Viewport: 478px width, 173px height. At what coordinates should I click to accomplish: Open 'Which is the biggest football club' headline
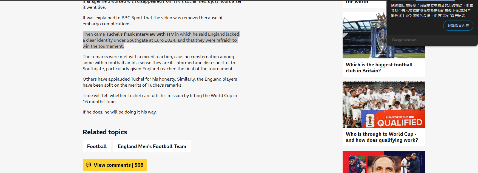[x=379, y=68]
